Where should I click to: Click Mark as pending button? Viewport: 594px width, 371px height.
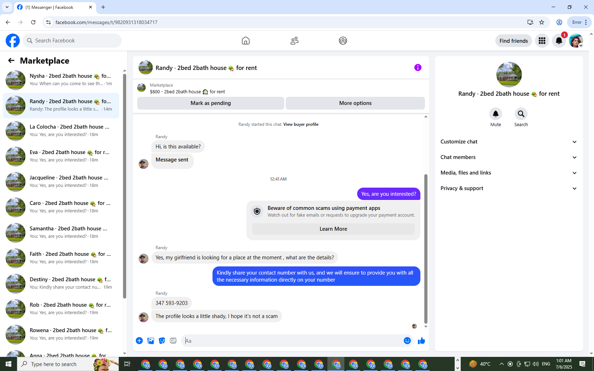(211, 103)
